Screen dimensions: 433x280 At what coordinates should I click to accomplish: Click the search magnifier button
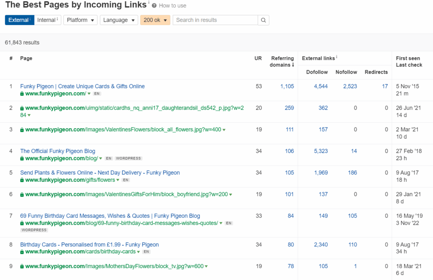click(263, 20)
